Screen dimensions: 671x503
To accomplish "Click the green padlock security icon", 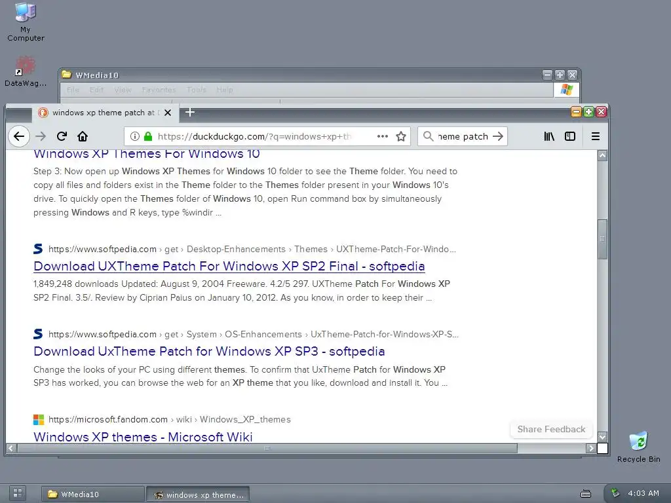I will 148,136.
